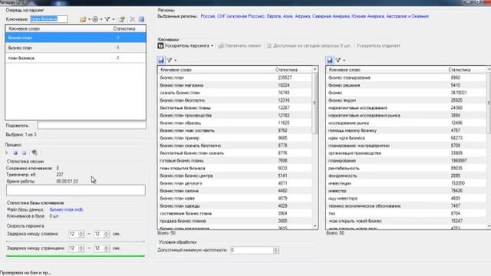Viewport: 491px width, 276px height.
Task: Select right table row 'бизнес форум'
Action: tap(407, 100)
